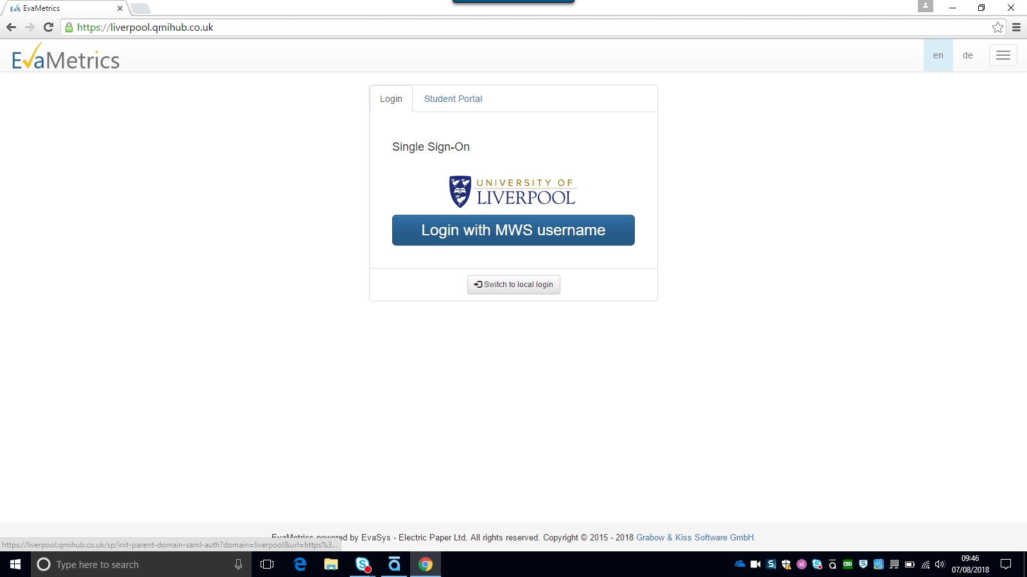1027x577 pixels.
Task: Click the University of Liverpool logo
Action: point(512,192)
